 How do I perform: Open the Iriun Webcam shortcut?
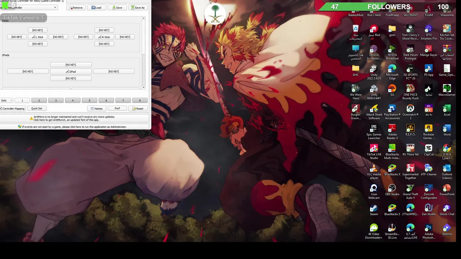374,192
